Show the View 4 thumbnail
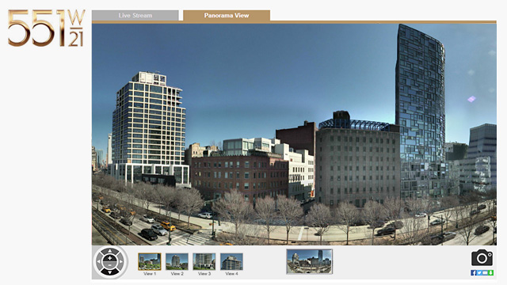Viewport: 507px width, 285px height. click(x=231, y=262)
